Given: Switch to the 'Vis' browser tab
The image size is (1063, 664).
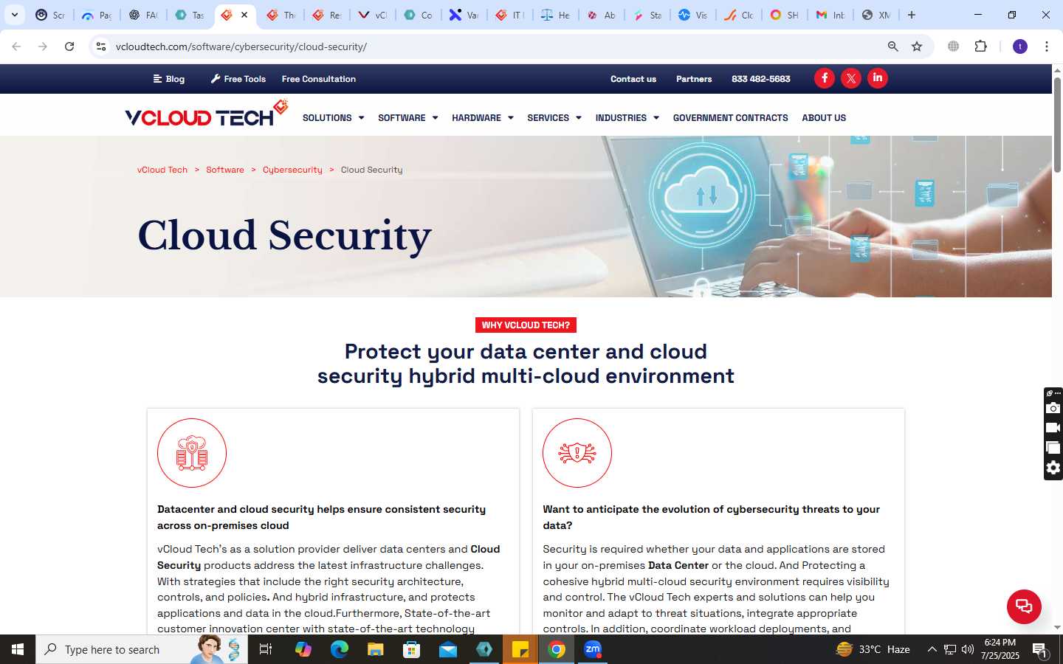Looking at the screenshot, I should point(692,15).
